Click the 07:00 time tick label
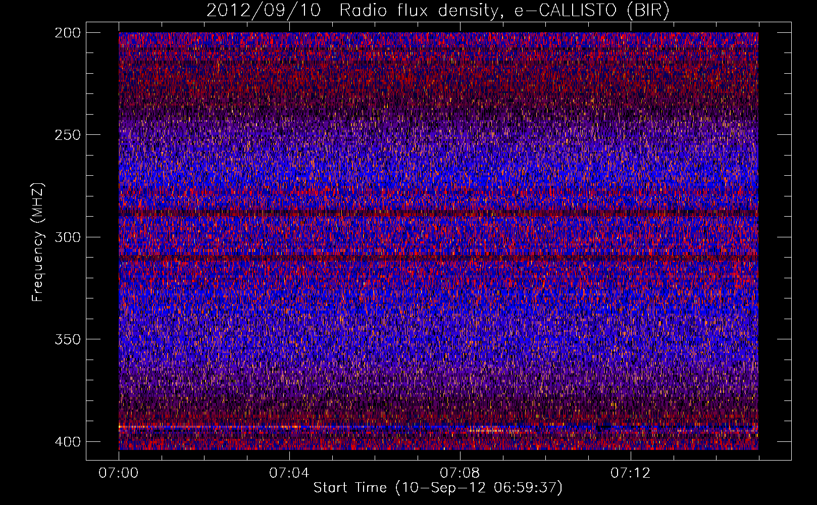Viewport: 817px width, 505px height. tap(118, 473)
